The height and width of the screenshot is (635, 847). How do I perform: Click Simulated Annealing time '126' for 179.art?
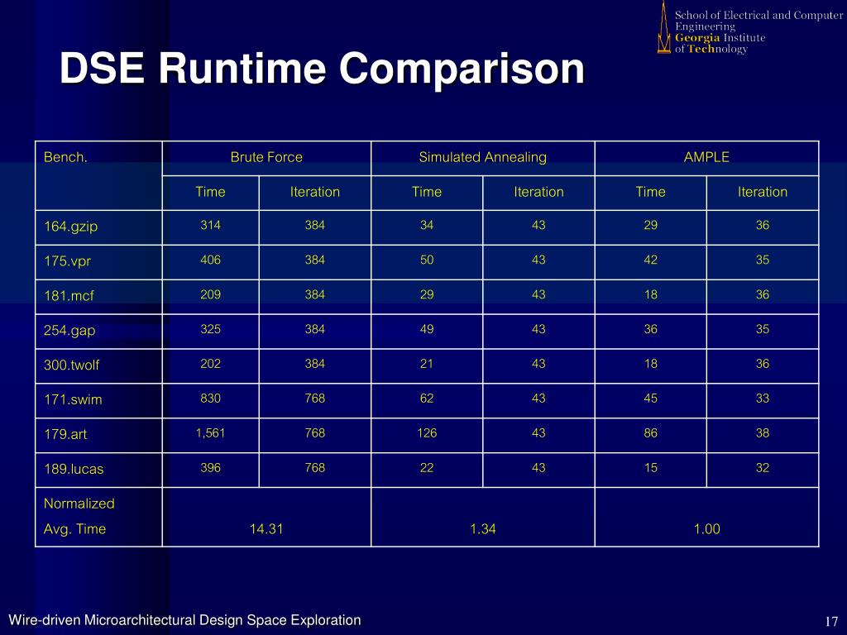click(427, 433)
